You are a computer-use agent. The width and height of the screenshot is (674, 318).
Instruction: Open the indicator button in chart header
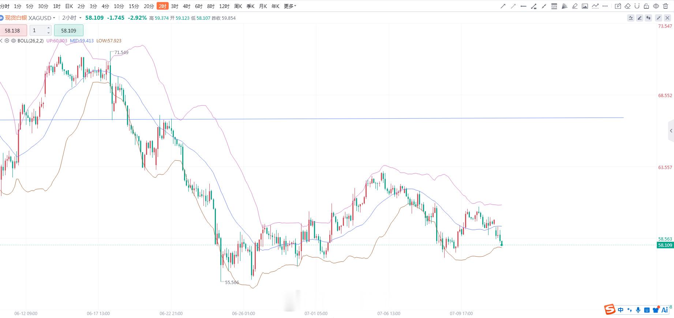pyautogui.click(x=631, y=18)
